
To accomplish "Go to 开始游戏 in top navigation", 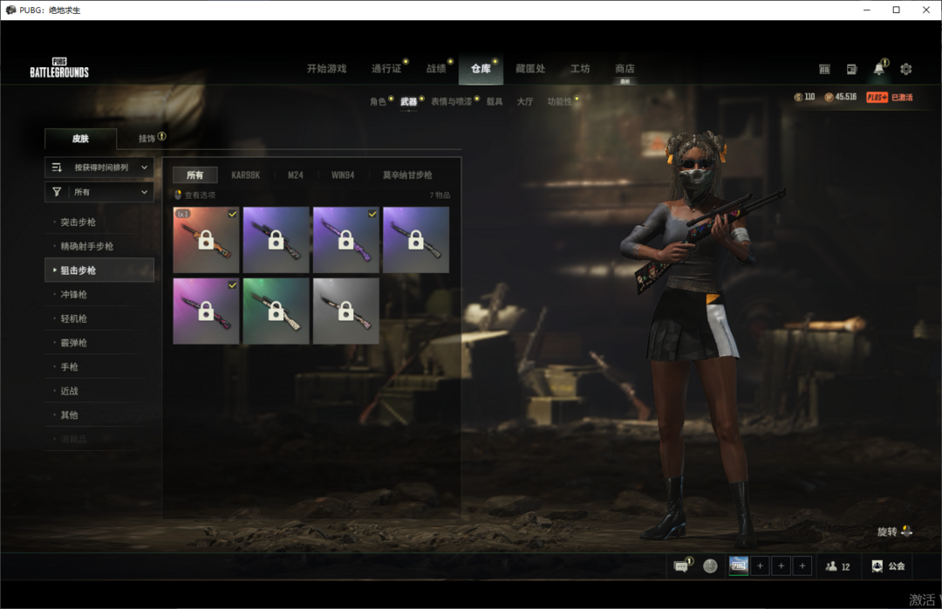I will coord(327,69).
